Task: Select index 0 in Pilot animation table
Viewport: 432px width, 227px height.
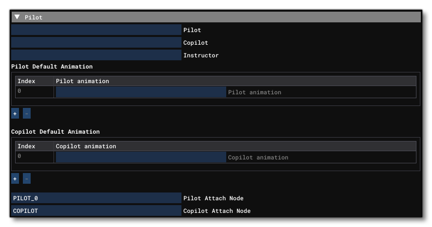Action: [19, 91]
